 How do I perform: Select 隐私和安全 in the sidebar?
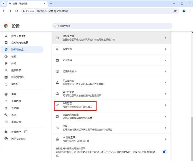pyautogui.click(x=17, y=49)
